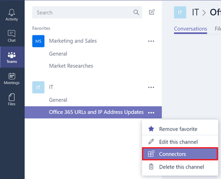Click the IT team avatar in list

pyautogui.click(x=38, y=87)
